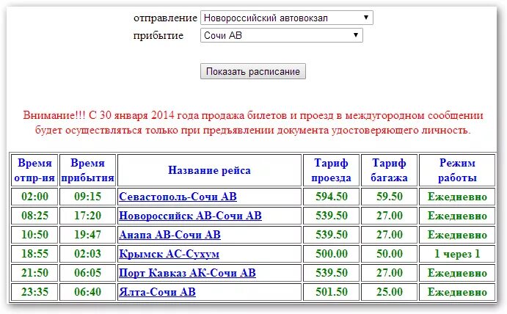Select departure time 21:50
The width and height of the screenshot is (507, 314).
[x=34, y=273]
